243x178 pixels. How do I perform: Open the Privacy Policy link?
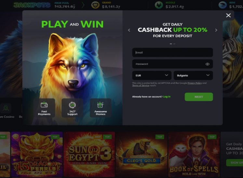coord(195,83)
